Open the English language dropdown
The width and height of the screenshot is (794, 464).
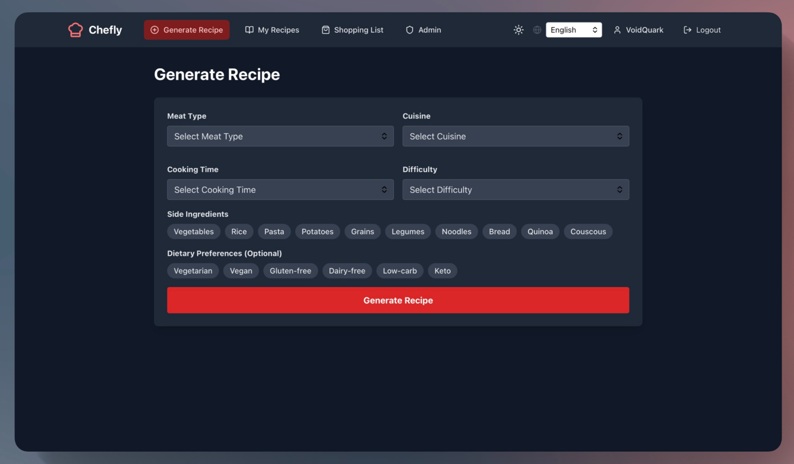pos(574,30)
